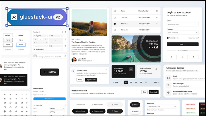Screen dimensions: 206x116
Task: Click the circle icon beside Automatically Delete items
Action: pyautogui.click(x=168, y=93)
